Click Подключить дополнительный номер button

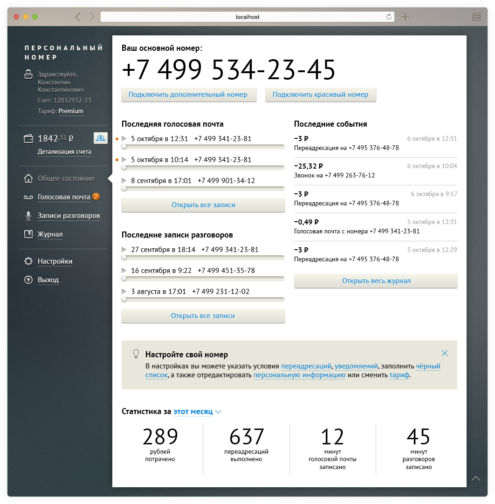(189, 95)
